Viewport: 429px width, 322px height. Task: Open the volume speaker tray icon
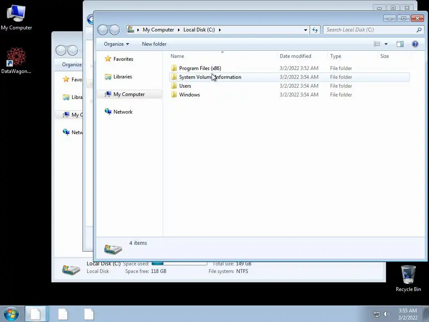coord(387,314)
